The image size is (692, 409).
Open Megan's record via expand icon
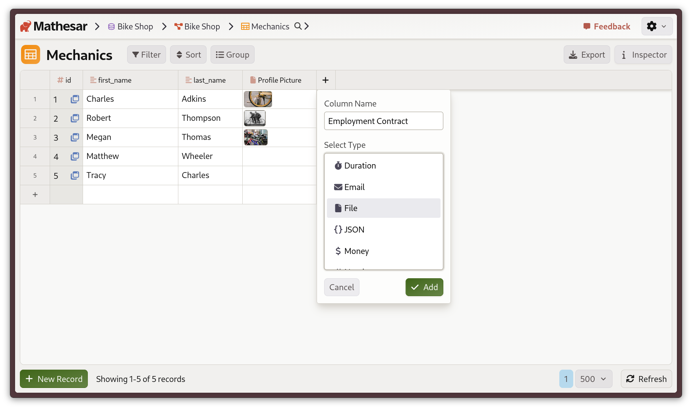(75, 137)
